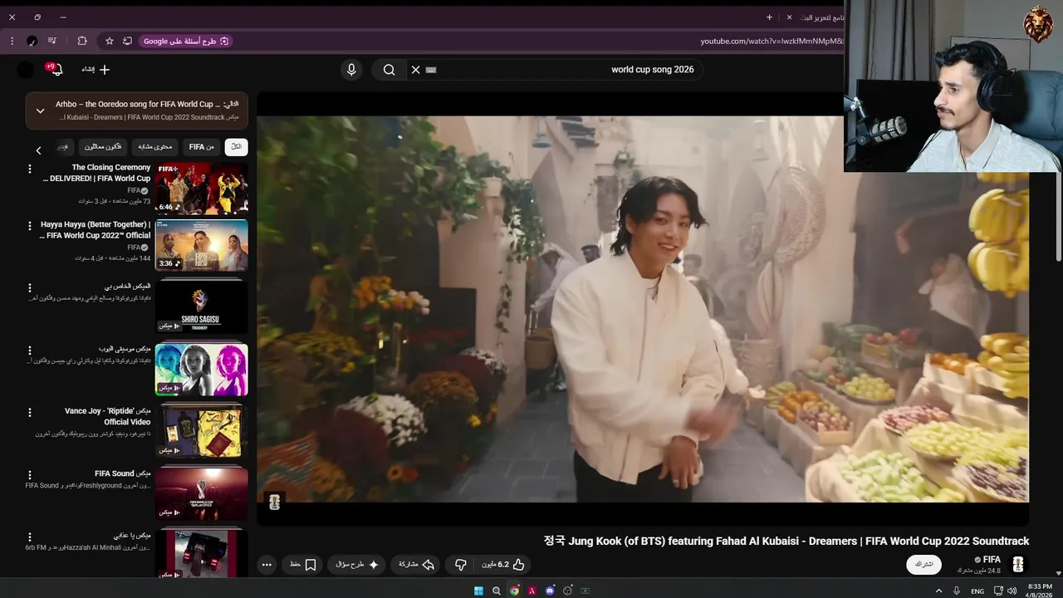
Task: Open options for the Shiro Sagisu mix
Action: click(30, 288)
